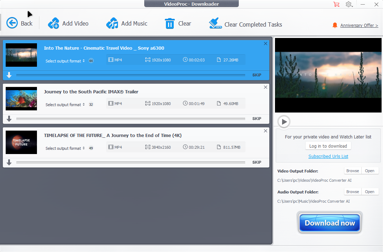Remove TIMELAPSE OF THE FUTURE task with X
The image size is (383, 252).
265,131
